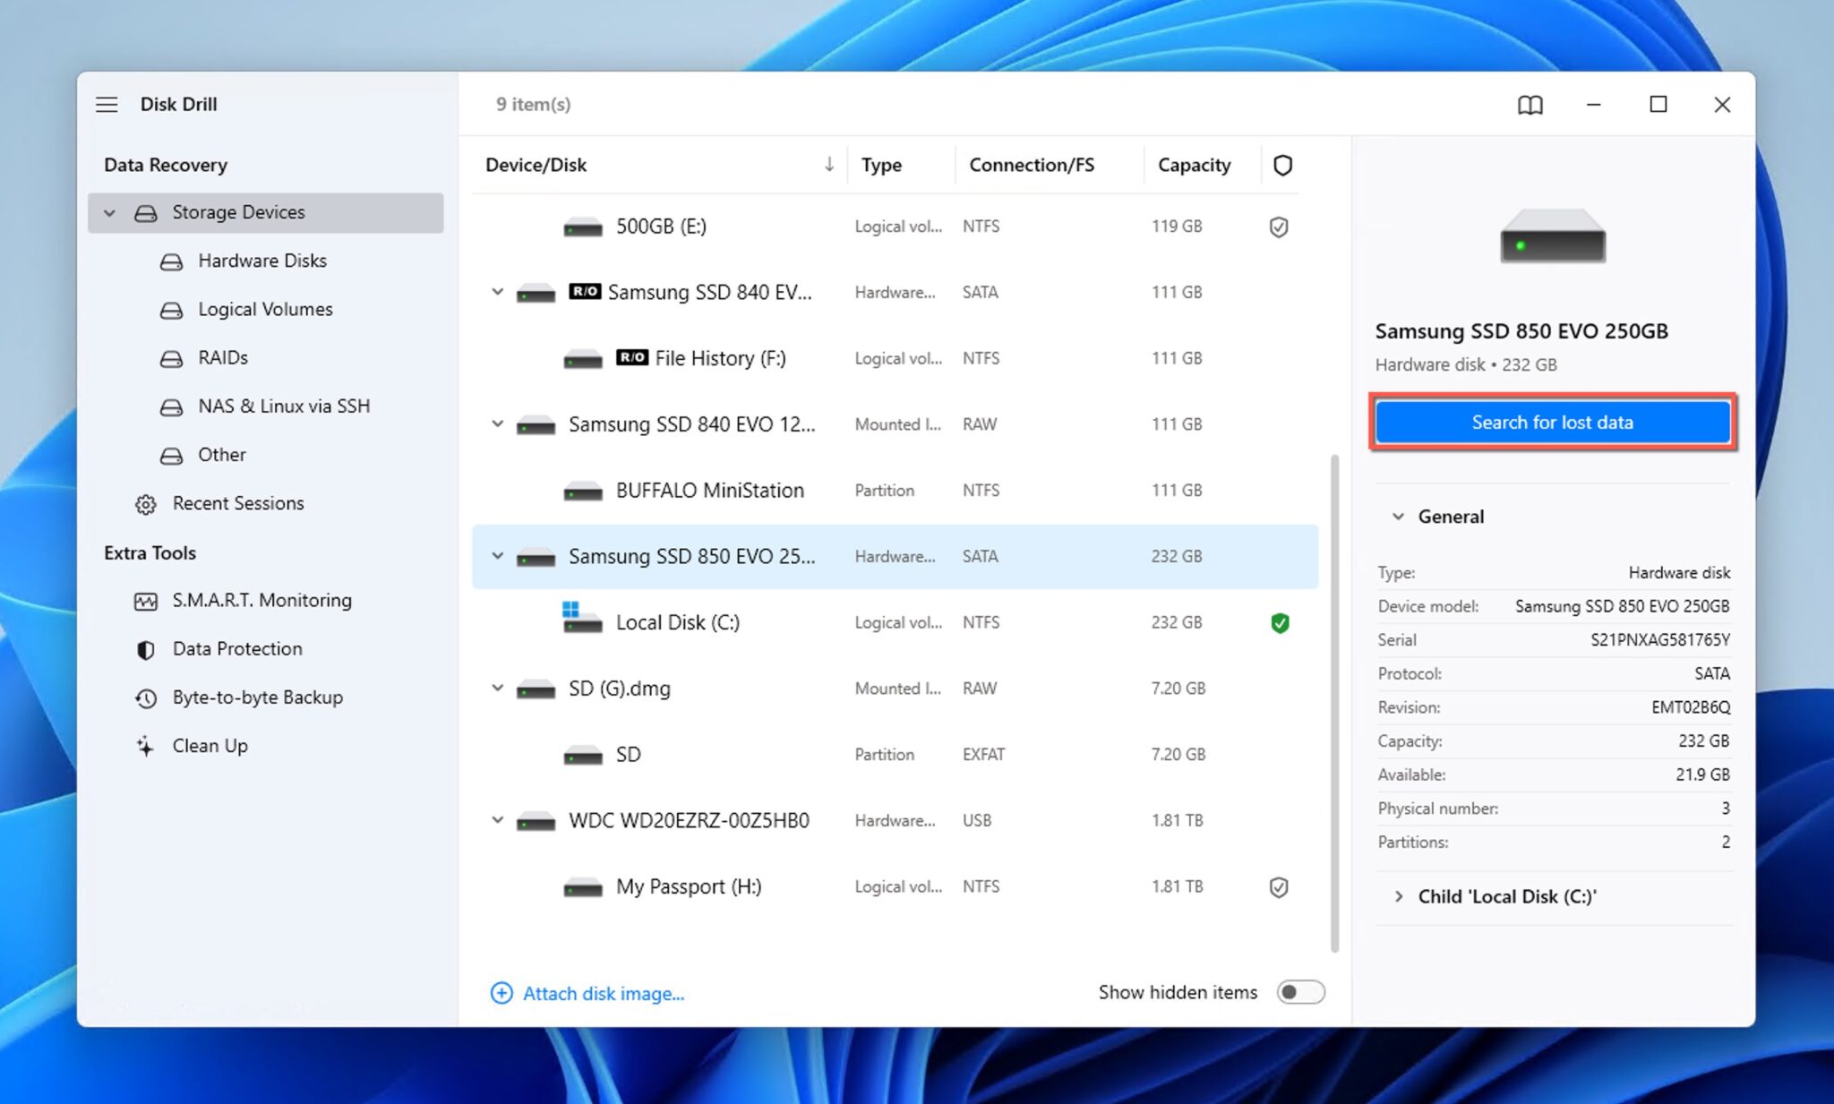
Task: Click the Data Protection shield icon in sidebar
Action: (x=145, y=649)
